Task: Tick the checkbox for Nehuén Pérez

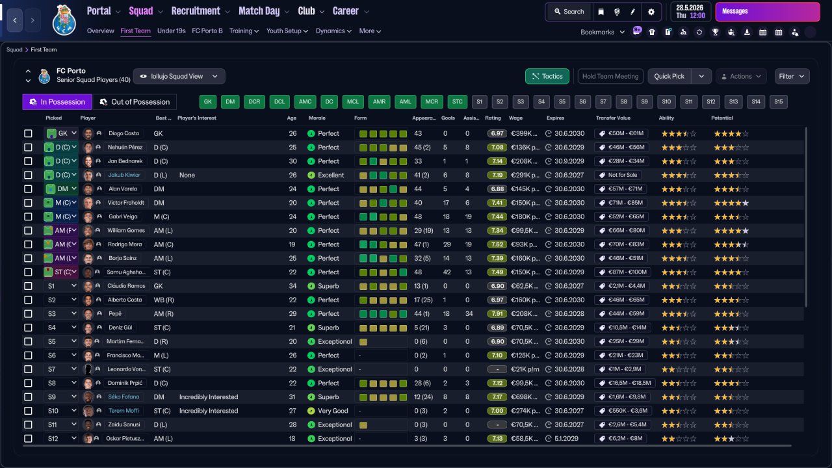Action: (28, 148)
